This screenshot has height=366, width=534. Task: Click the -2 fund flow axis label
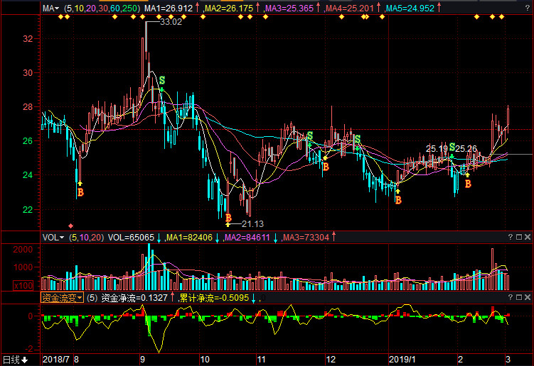[x=29, y=350]
